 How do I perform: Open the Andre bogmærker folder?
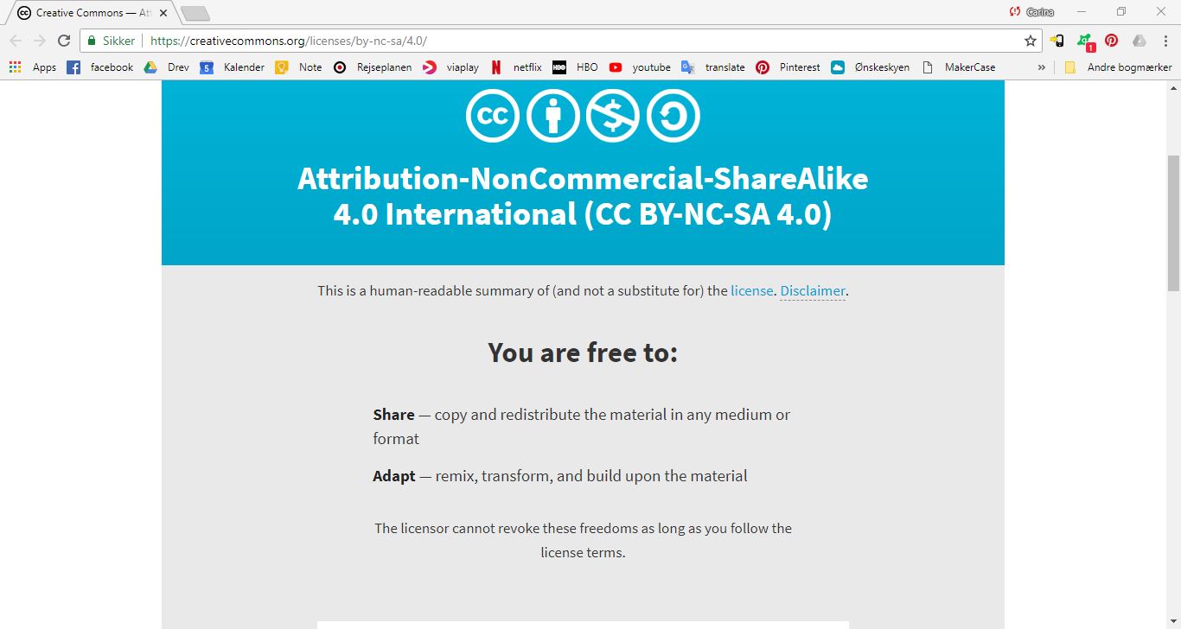coord(1118,67)
